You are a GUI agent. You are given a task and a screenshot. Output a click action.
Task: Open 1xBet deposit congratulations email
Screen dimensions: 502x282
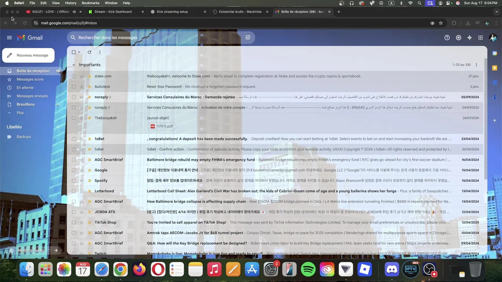[275, 139]
